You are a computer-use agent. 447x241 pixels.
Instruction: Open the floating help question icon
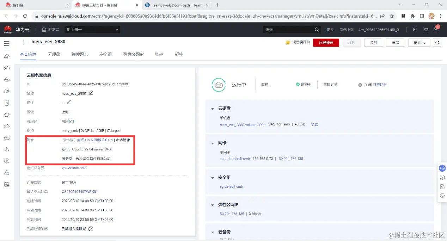442,177
